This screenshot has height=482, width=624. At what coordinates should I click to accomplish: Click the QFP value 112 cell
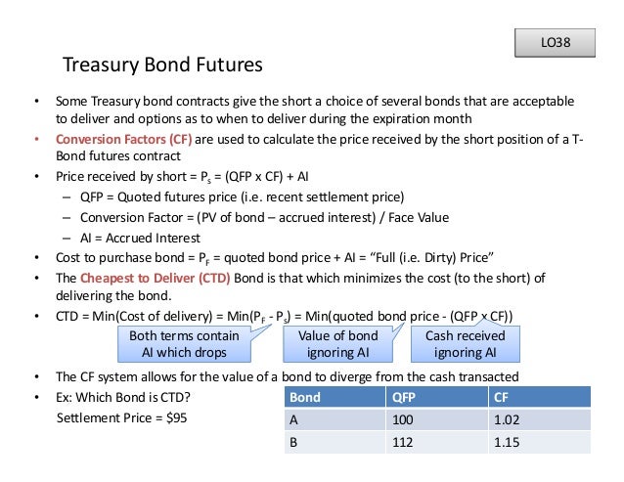[437, 442]
